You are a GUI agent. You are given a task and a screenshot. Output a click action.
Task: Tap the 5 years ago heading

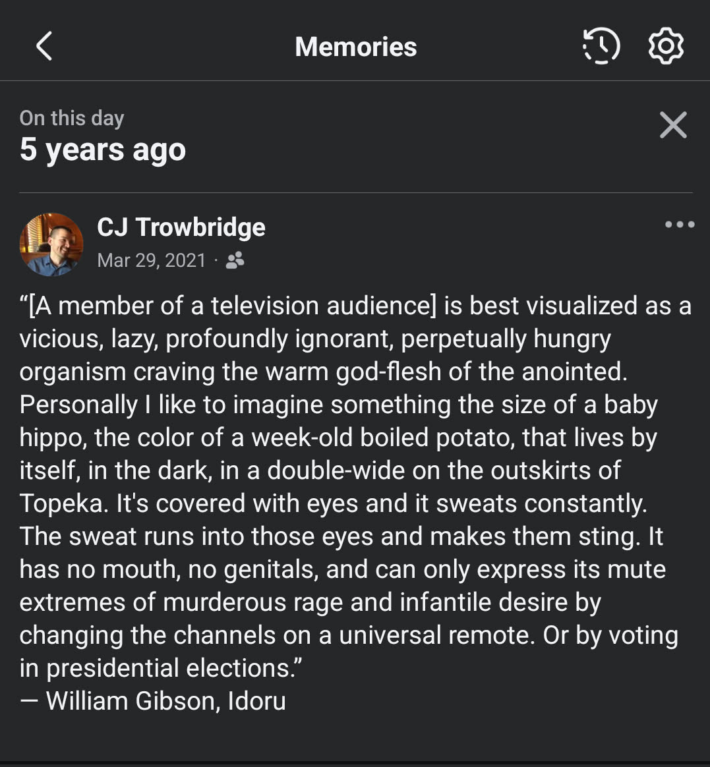point(103,150)
